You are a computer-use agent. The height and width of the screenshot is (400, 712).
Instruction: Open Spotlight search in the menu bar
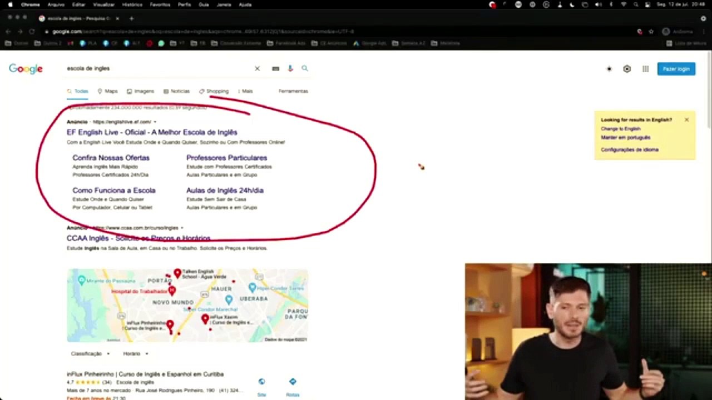(x=635, y=4)
